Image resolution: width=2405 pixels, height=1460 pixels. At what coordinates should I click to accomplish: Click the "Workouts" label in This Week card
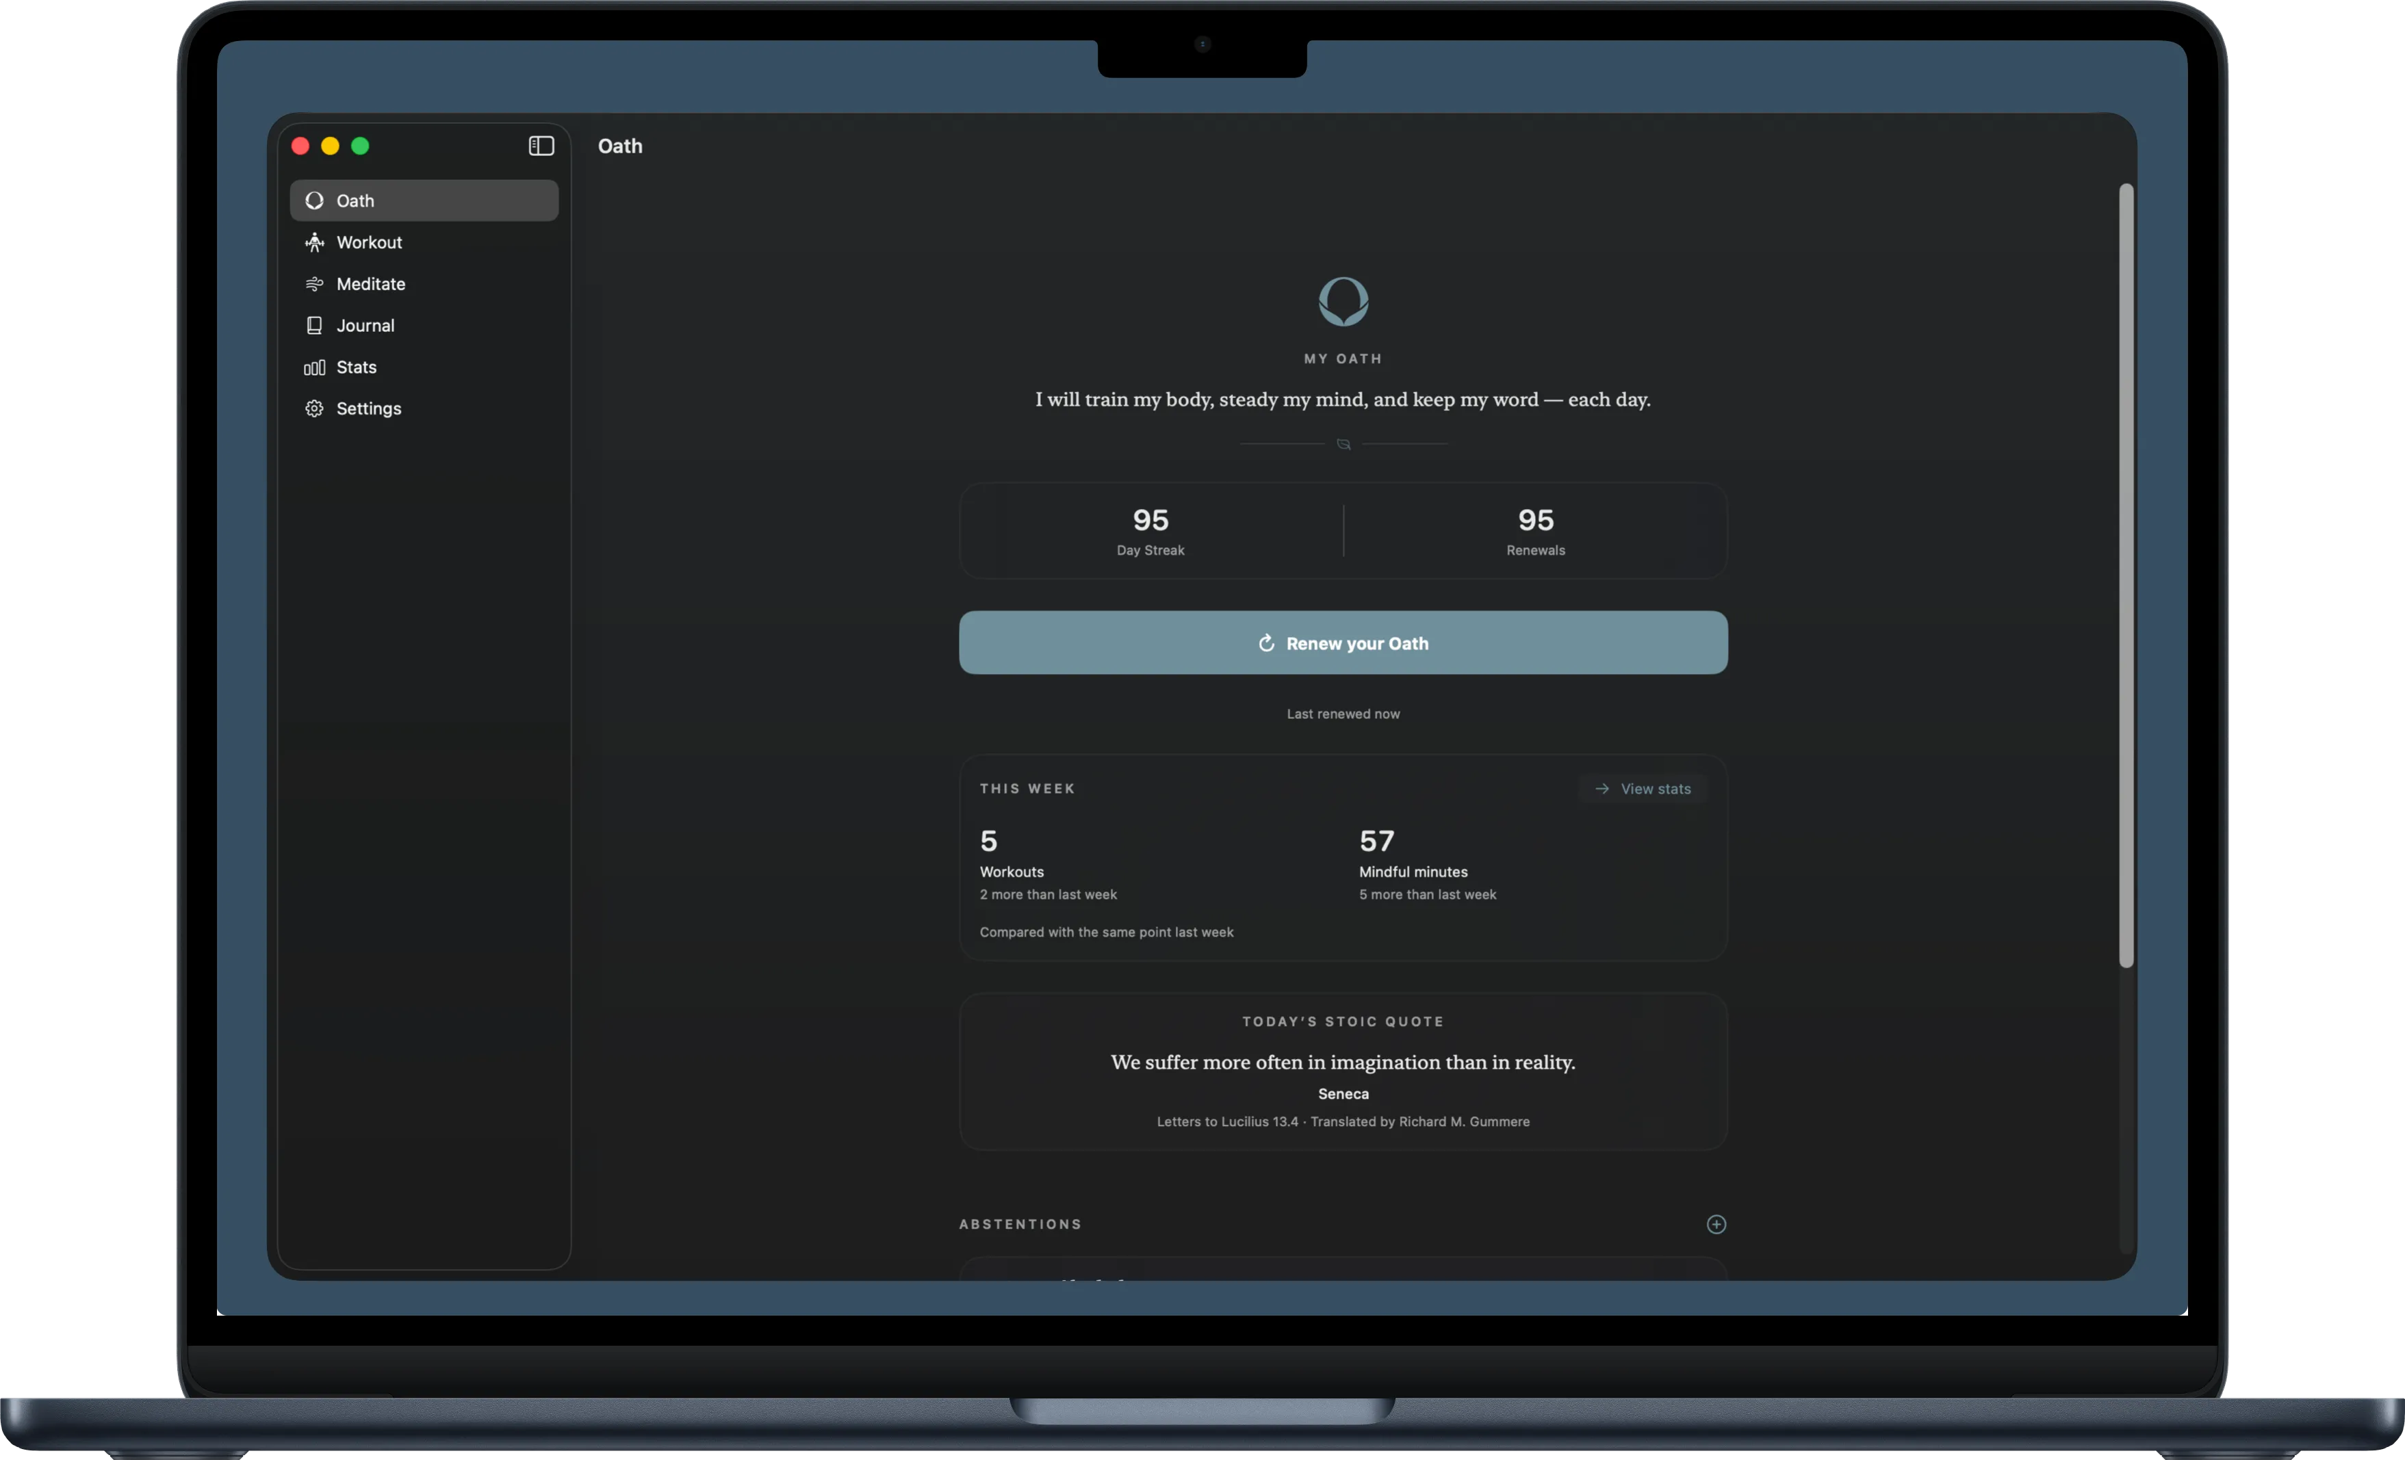(1011, 872)
